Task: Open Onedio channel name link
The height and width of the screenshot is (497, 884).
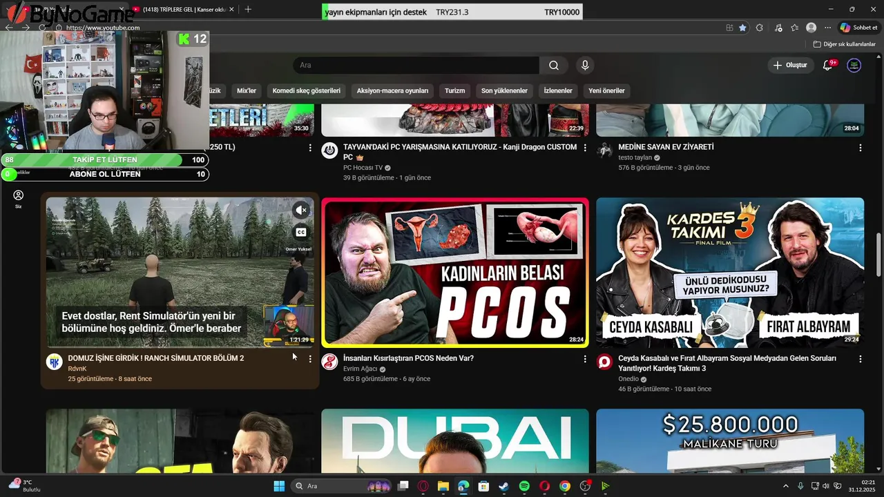Action: [x=628, y=379]
